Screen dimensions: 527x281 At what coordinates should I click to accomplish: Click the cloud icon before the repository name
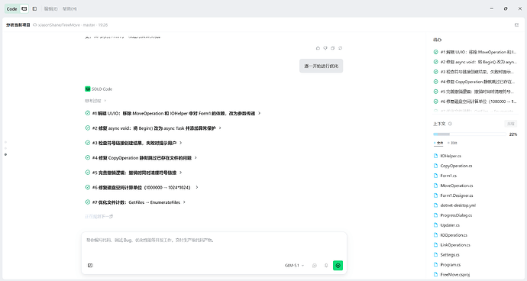click(35, 25)
